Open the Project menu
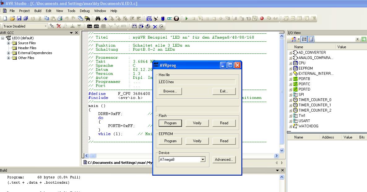This screenshot has height=192, width=367. pyautogui.click(x=24, y=11)
